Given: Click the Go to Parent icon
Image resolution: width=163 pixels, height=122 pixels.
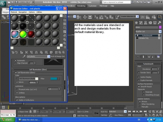Looking at the screenshot, I should pos(60,52).
